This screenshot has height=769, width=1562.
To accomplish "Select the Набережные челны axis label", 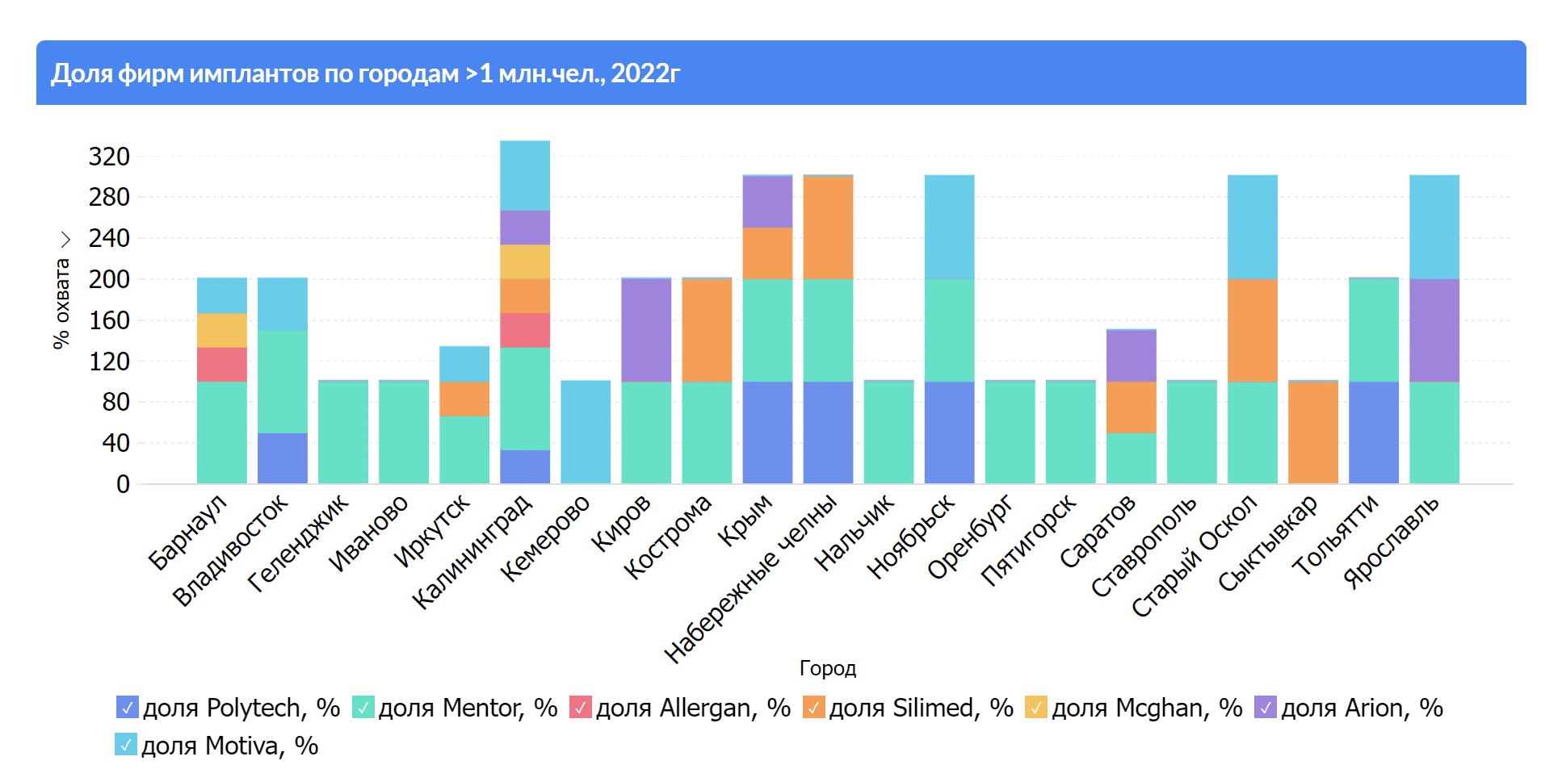I will [x=751, y=579].
